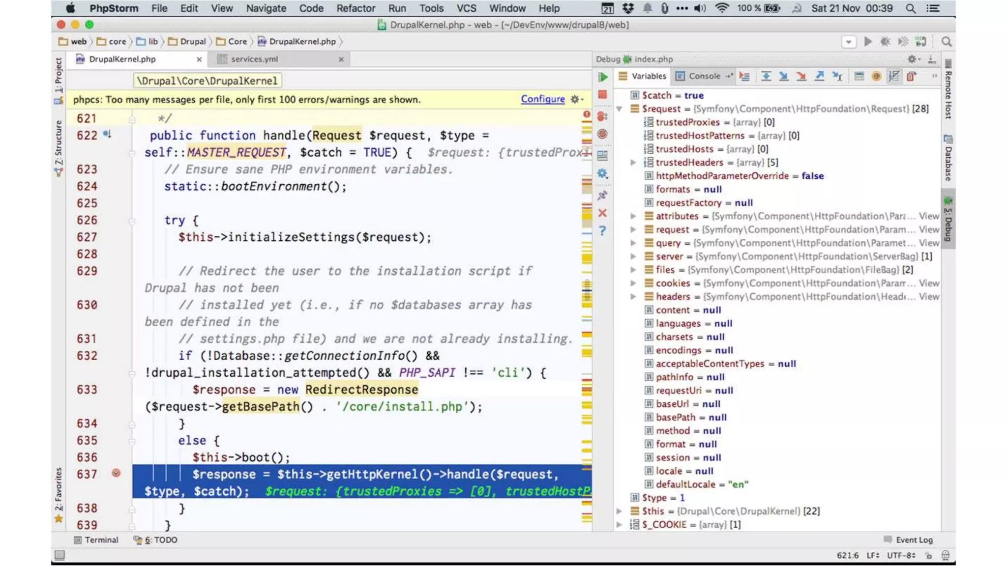This screenshot has width=1007, height=566.
Task: Click Step Over debugger icon
Action: 766,76
